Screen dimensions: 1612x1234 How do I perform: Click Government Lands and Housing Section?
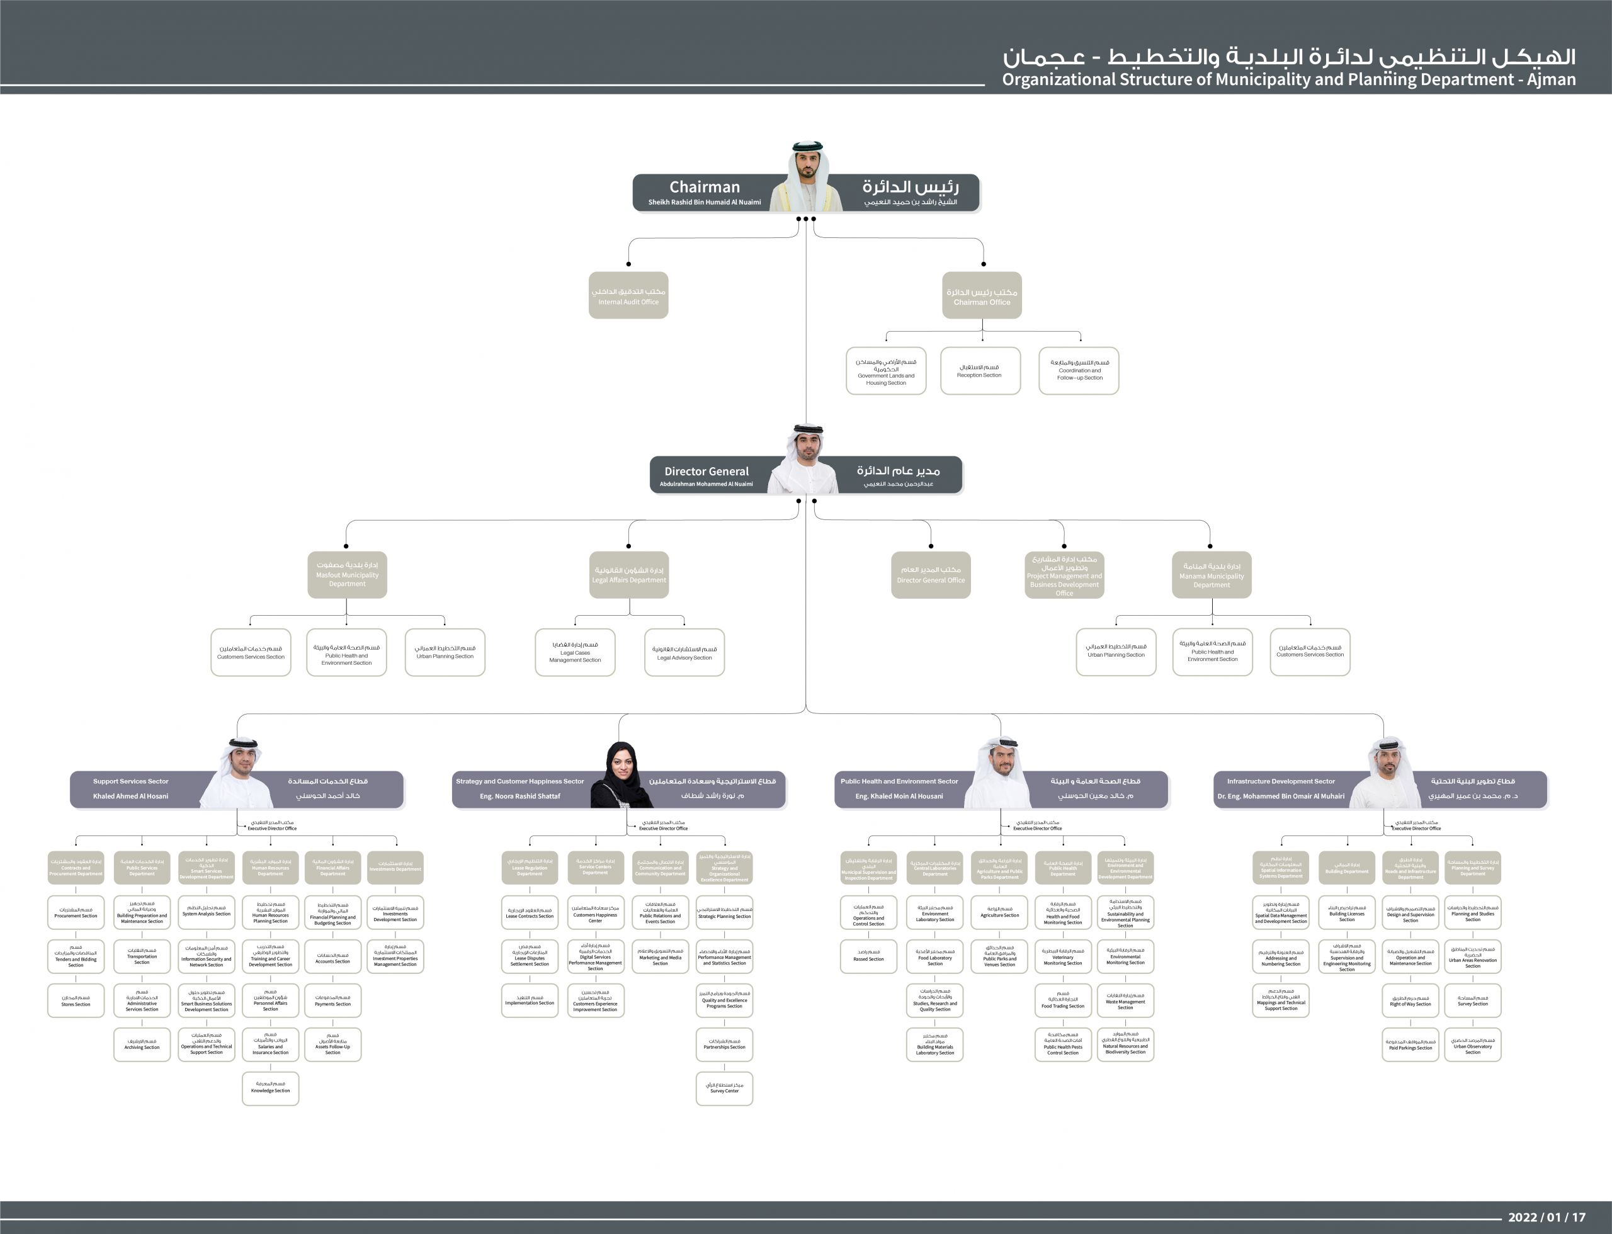click(x=886, y=371)
